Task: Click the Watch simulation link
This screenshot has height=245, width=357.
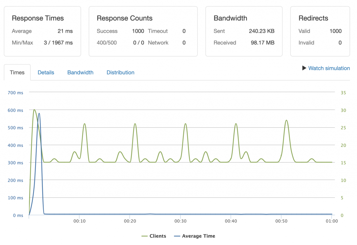Action: (329, 68)
